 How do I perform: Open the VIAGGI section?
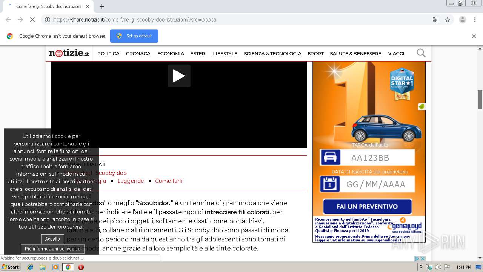click(396, 54)
